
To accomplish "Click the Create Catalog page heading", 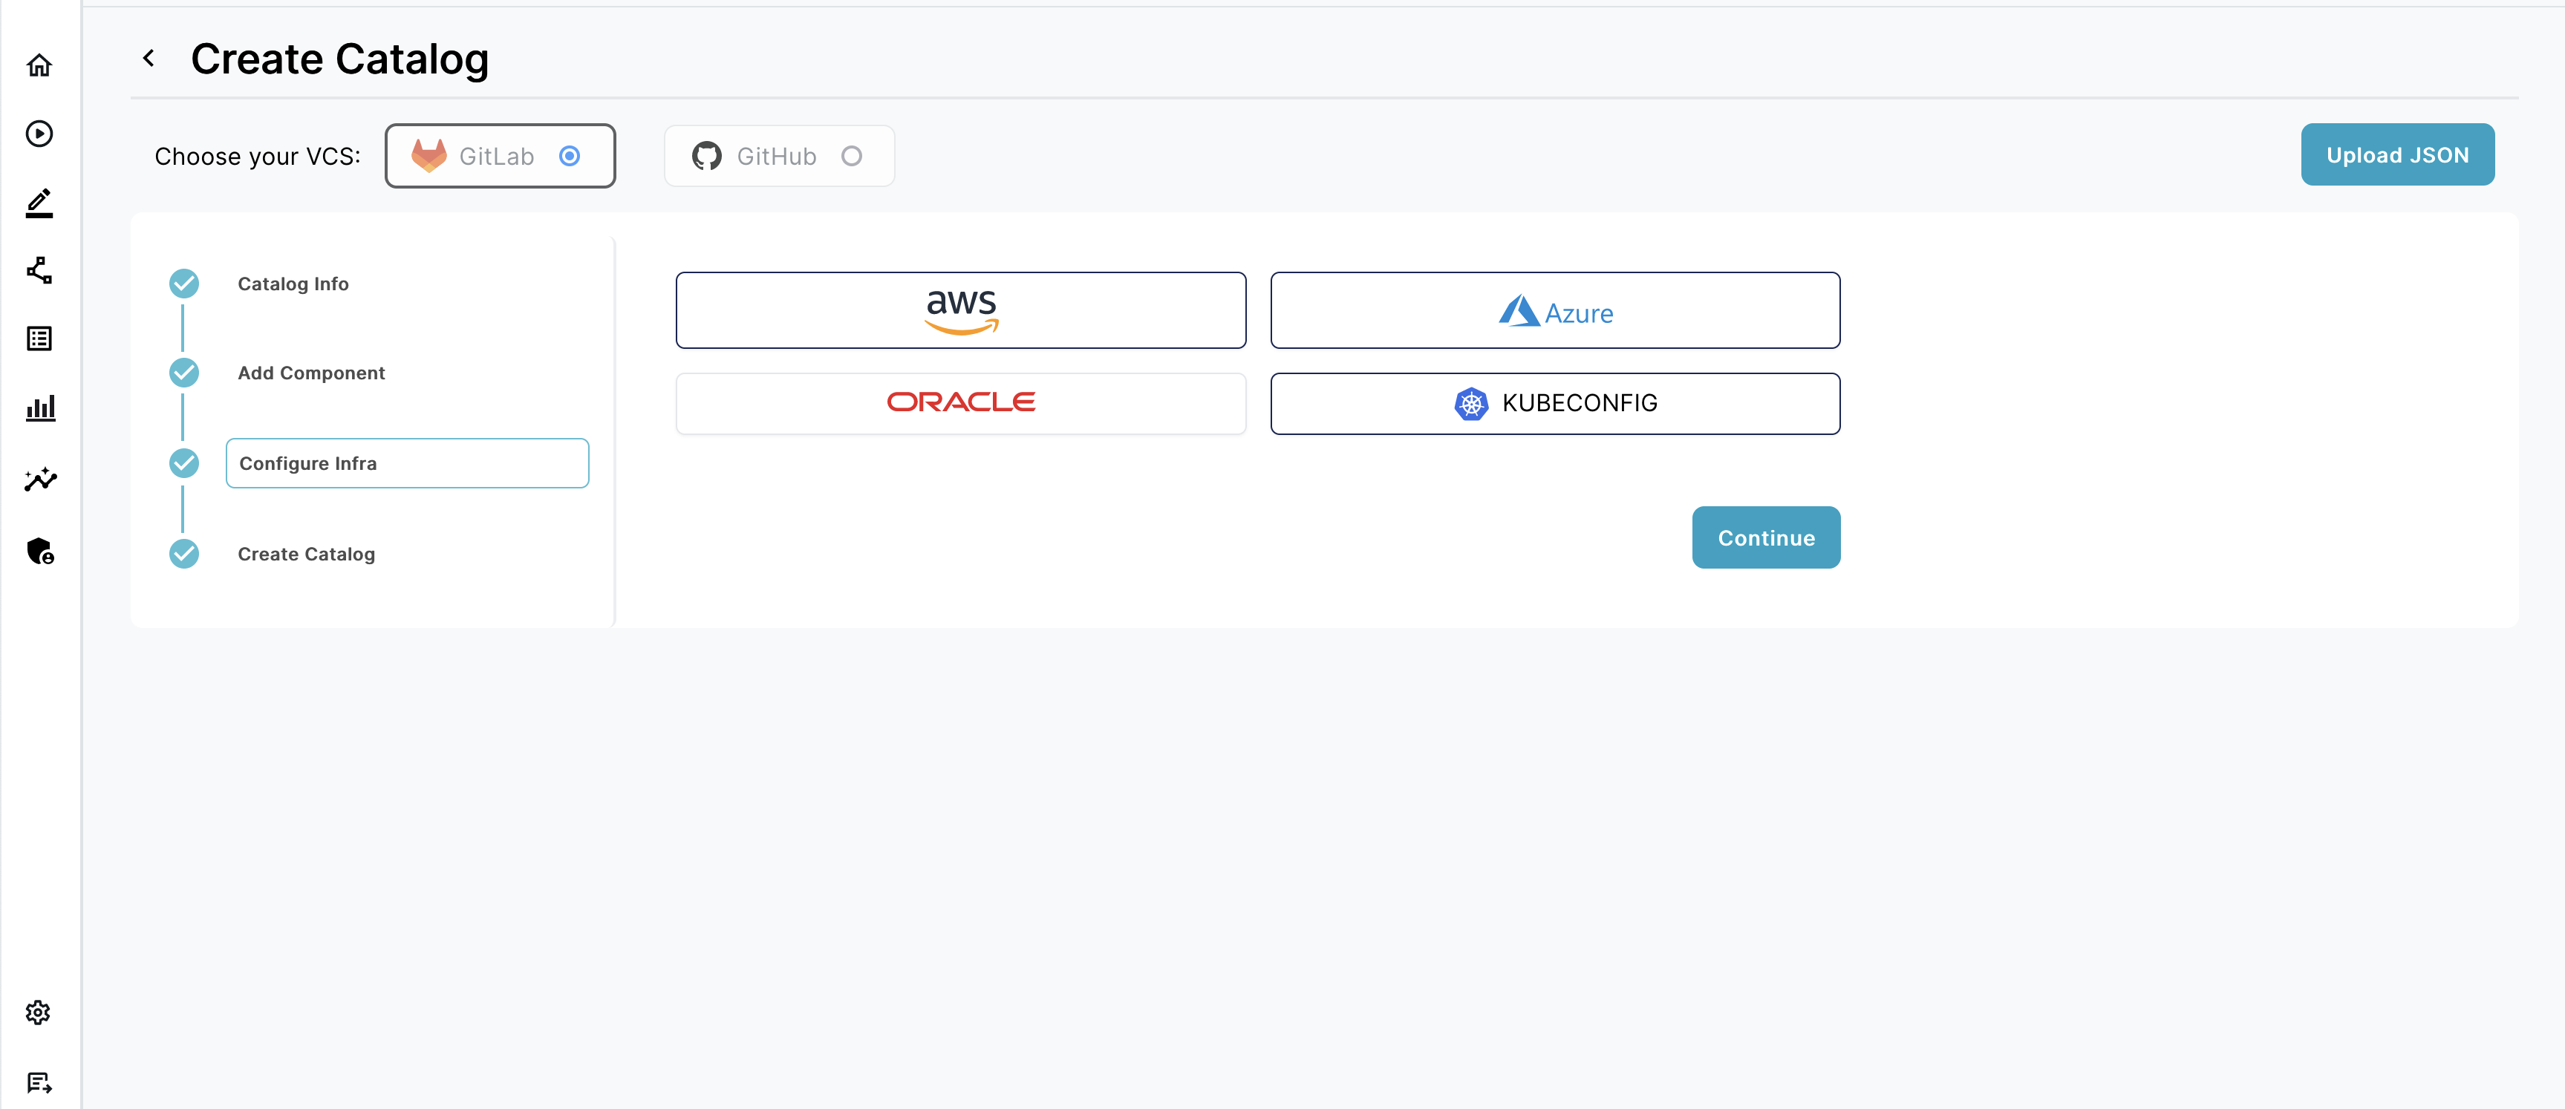I will [x=339, y=59].
